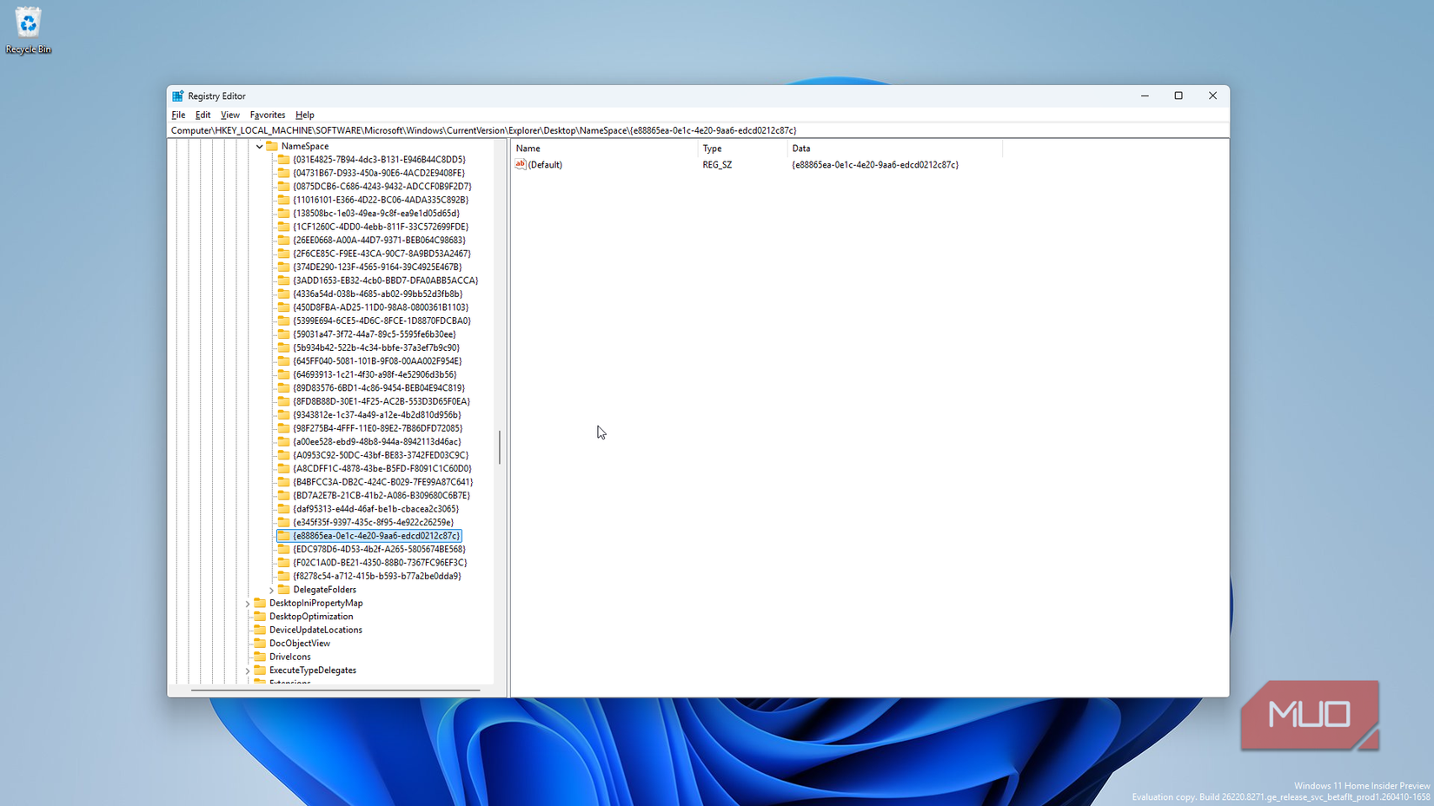Open the Favorites menu
The width and height of the screenshot is (1434, 806).
pyautogui.click(x=267, y=115)
